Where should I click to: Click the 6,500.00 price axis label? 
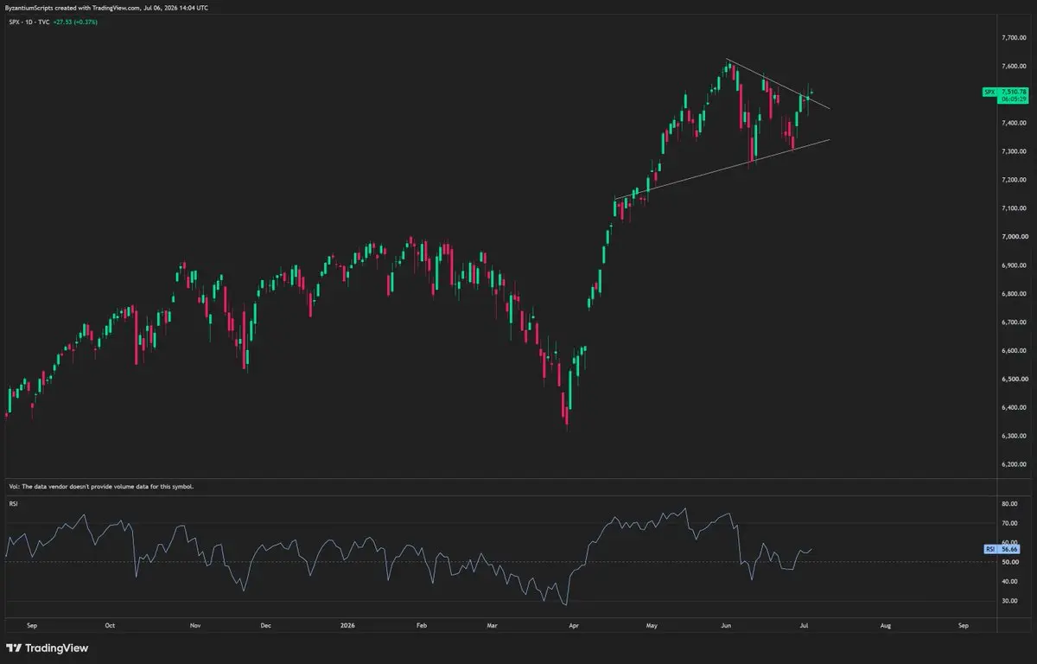coord(1013,380)
